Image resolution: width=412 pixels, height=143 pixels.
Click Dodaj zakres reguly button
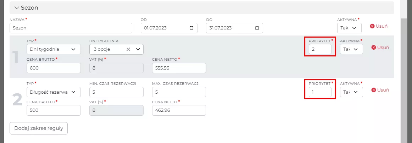click(39, 128)
